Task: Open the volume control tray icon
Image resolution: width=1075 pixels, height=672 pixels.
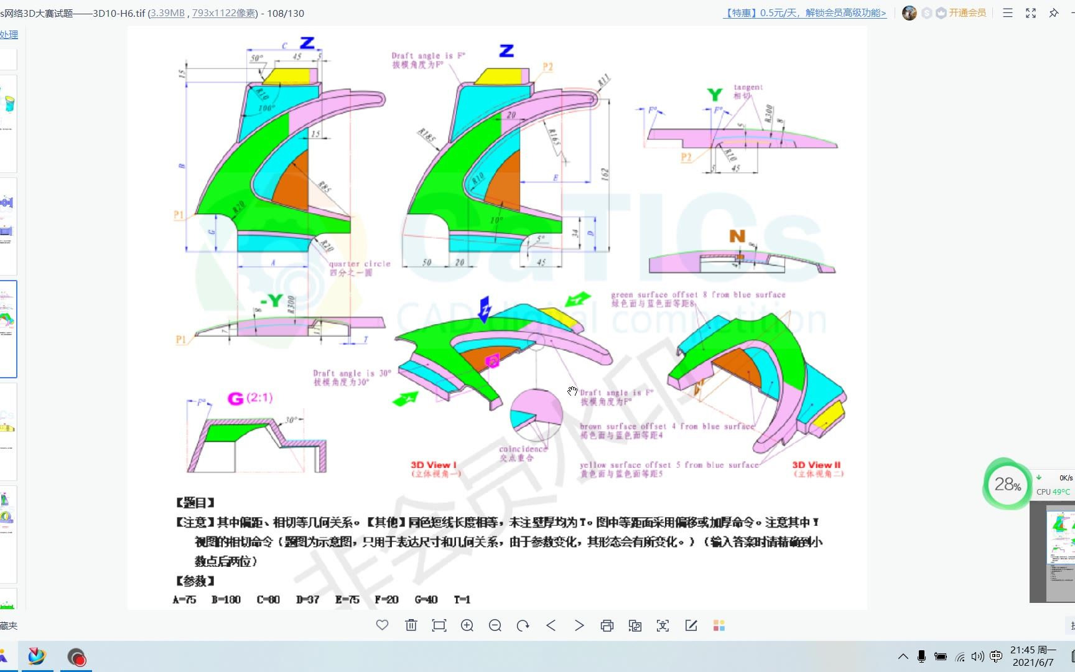Action: (x=978, y=656)
